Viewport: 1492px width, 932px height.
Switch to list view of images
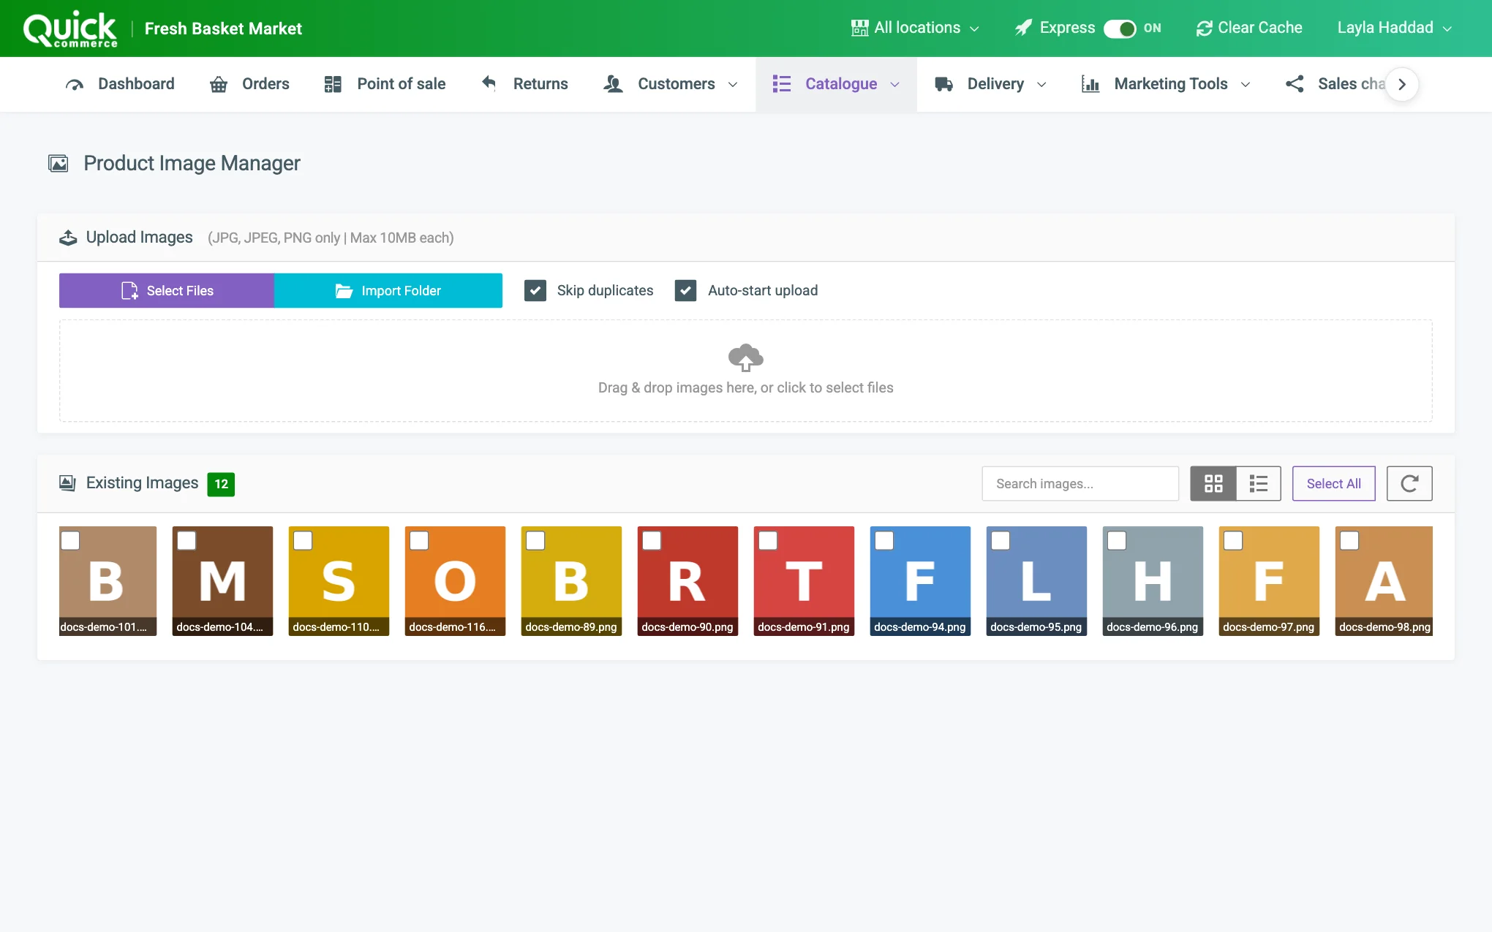[1259, 483]
